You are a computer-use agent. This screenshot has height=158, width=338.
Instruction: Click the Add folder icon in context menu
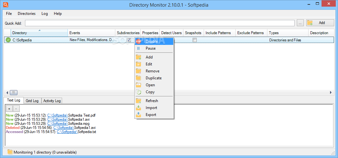138,57
